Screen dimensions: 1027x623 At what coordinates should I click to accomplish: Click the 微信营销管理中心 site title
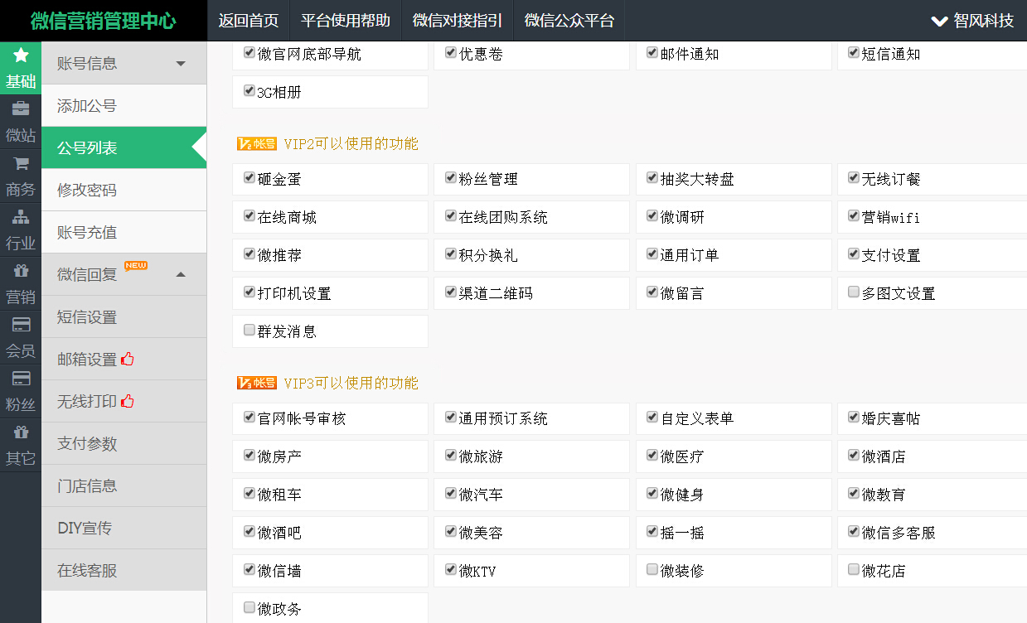tap(103, 21)
